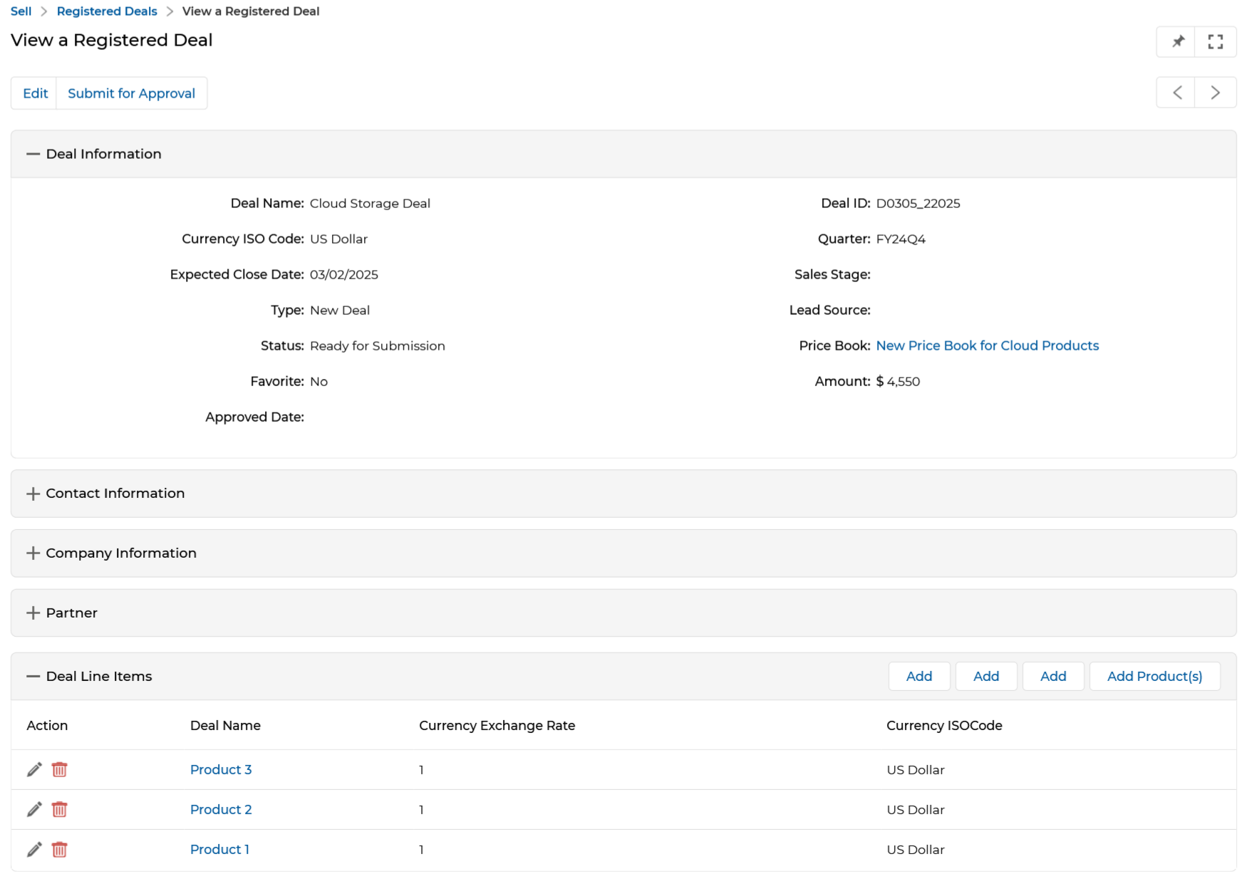1244x879 pixels.
Task: Go to next record arrow
Action: click(1216, 93)
